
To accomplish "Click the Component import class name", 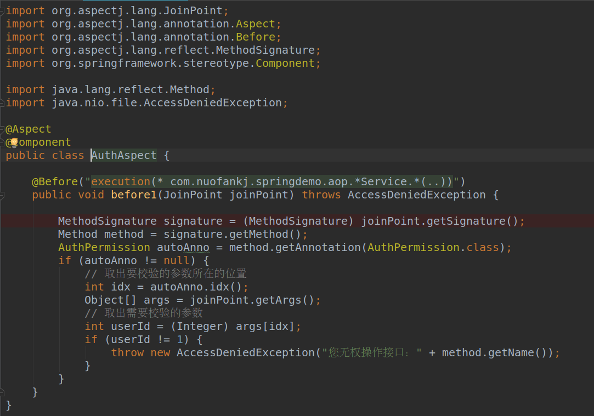I will (285, 63).
